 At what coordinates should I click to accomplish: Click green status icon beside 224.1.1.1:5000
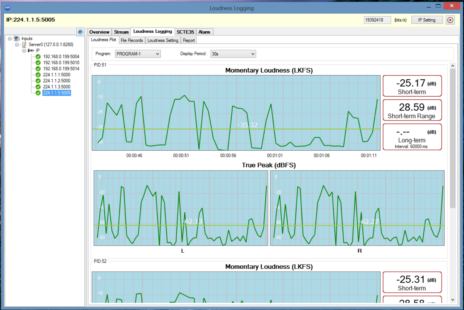[38, 75]
